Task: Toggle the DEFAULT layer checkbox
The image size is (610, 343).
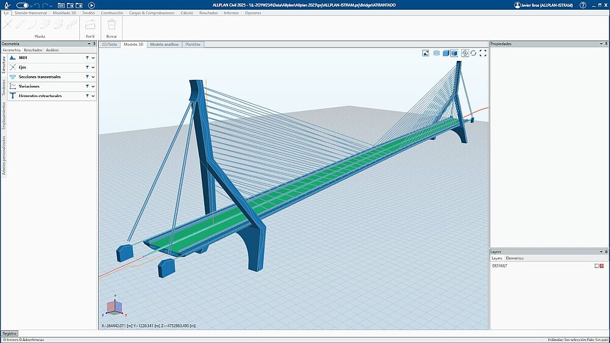Action: [x=597, y=266]
